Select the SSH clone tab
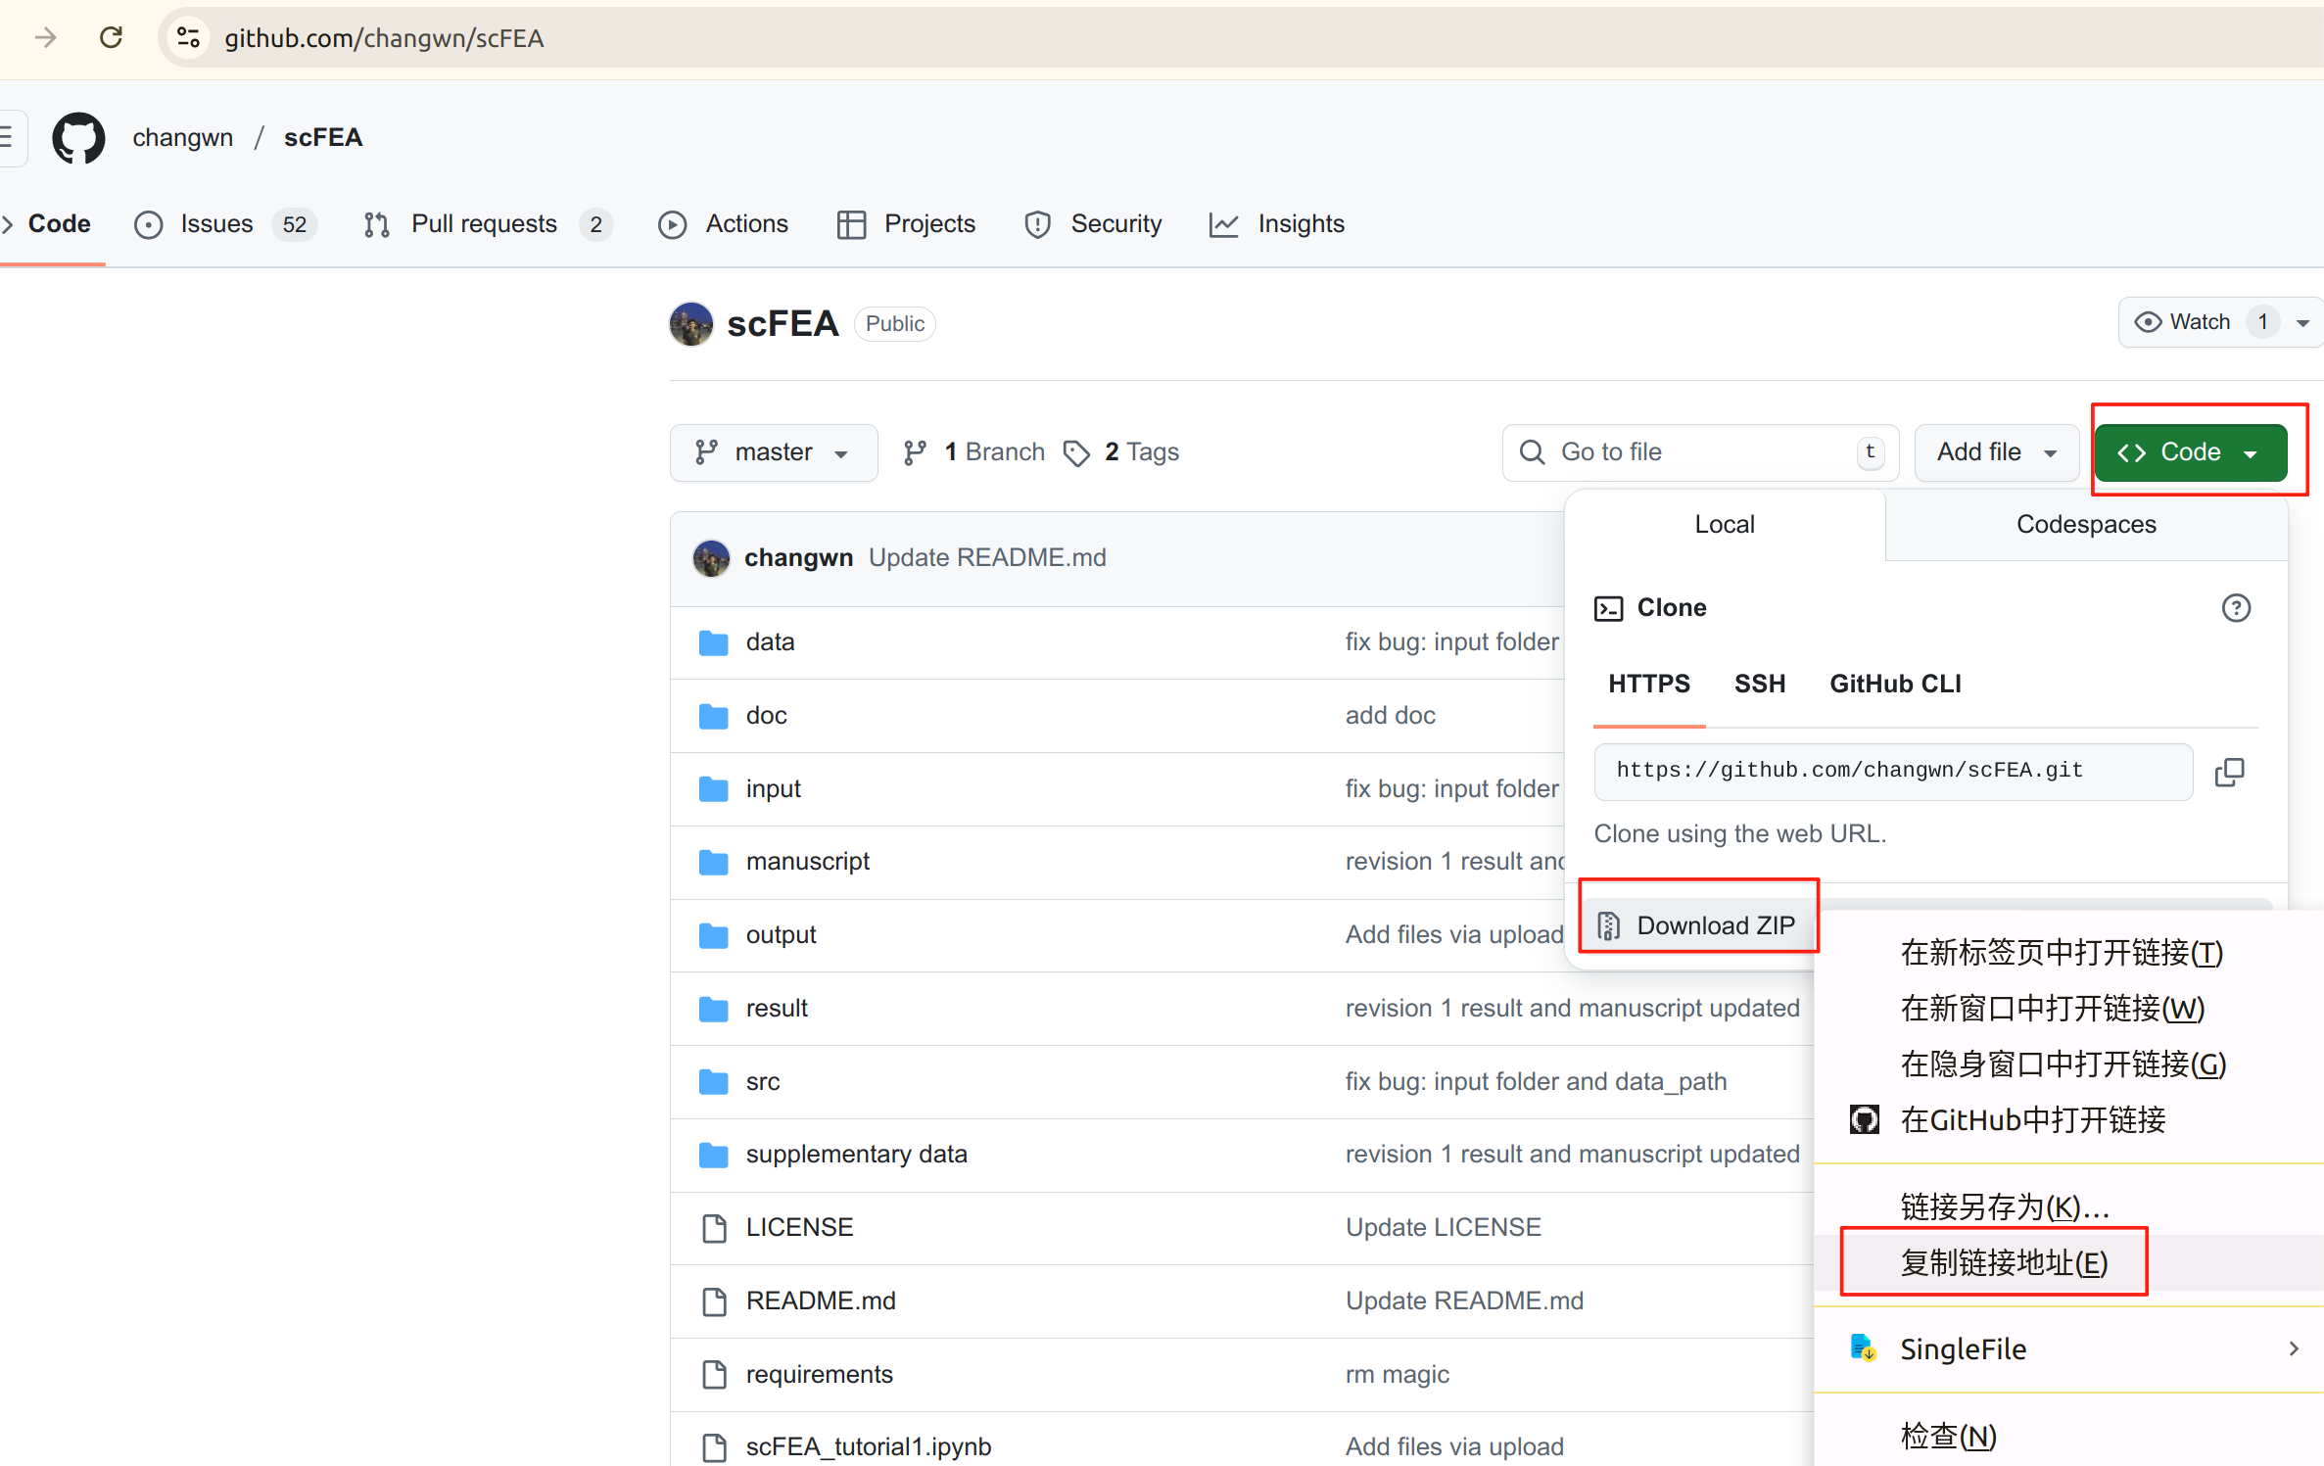Viewport: 2324px width, 1466px height. pos(1759,684)
